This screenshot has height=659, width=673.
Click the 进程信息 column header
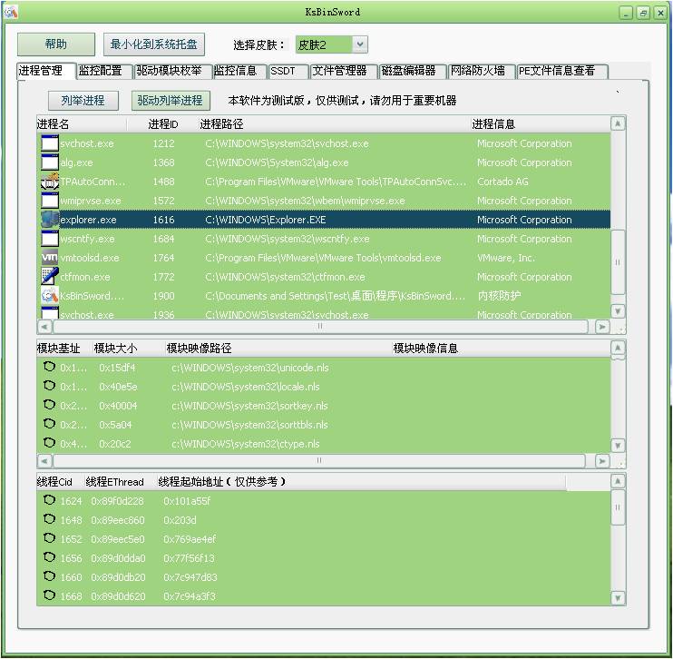[x=540, y=124]
